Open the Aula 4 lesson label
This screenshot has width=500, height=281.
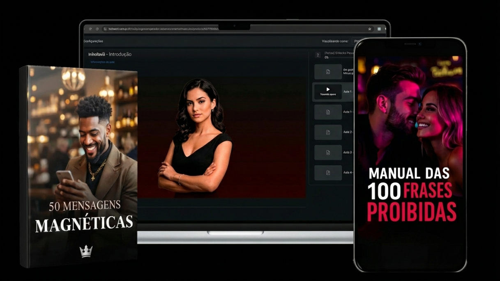coord(348,173)
